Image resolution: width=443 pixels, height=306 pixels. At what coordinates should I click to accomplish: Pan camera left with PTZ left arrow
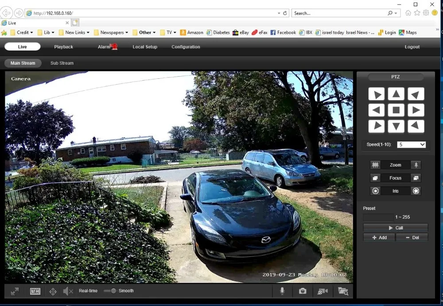[376, 110]
